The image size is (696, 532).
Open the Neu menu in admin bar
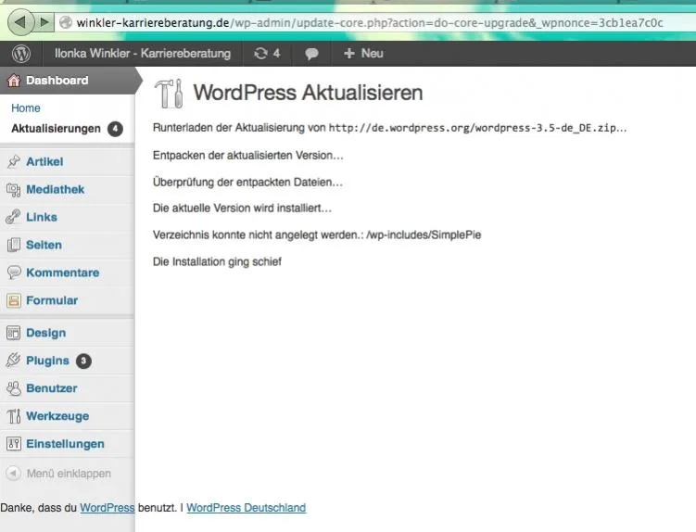[x=363, y=54]
